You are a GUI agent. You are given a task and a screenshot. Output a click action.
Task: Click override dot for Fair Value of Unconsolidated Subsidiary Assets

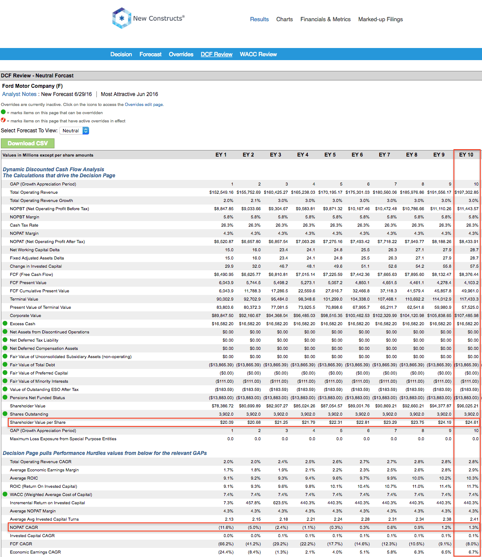[5, 356]
